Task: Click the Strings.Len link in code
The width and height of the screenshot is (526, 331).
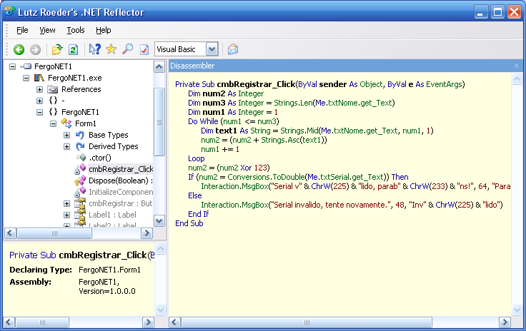Action: pyautogui.click(x=293, y=103)
